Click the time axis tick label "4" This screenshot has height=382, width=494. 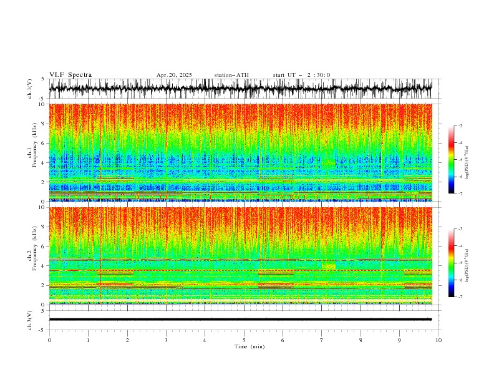(x=205, y=340)
